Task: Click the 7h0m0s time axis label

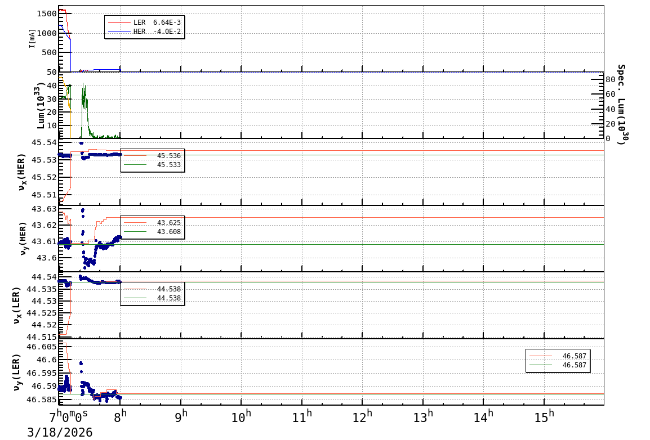Action: coord(69,417)
